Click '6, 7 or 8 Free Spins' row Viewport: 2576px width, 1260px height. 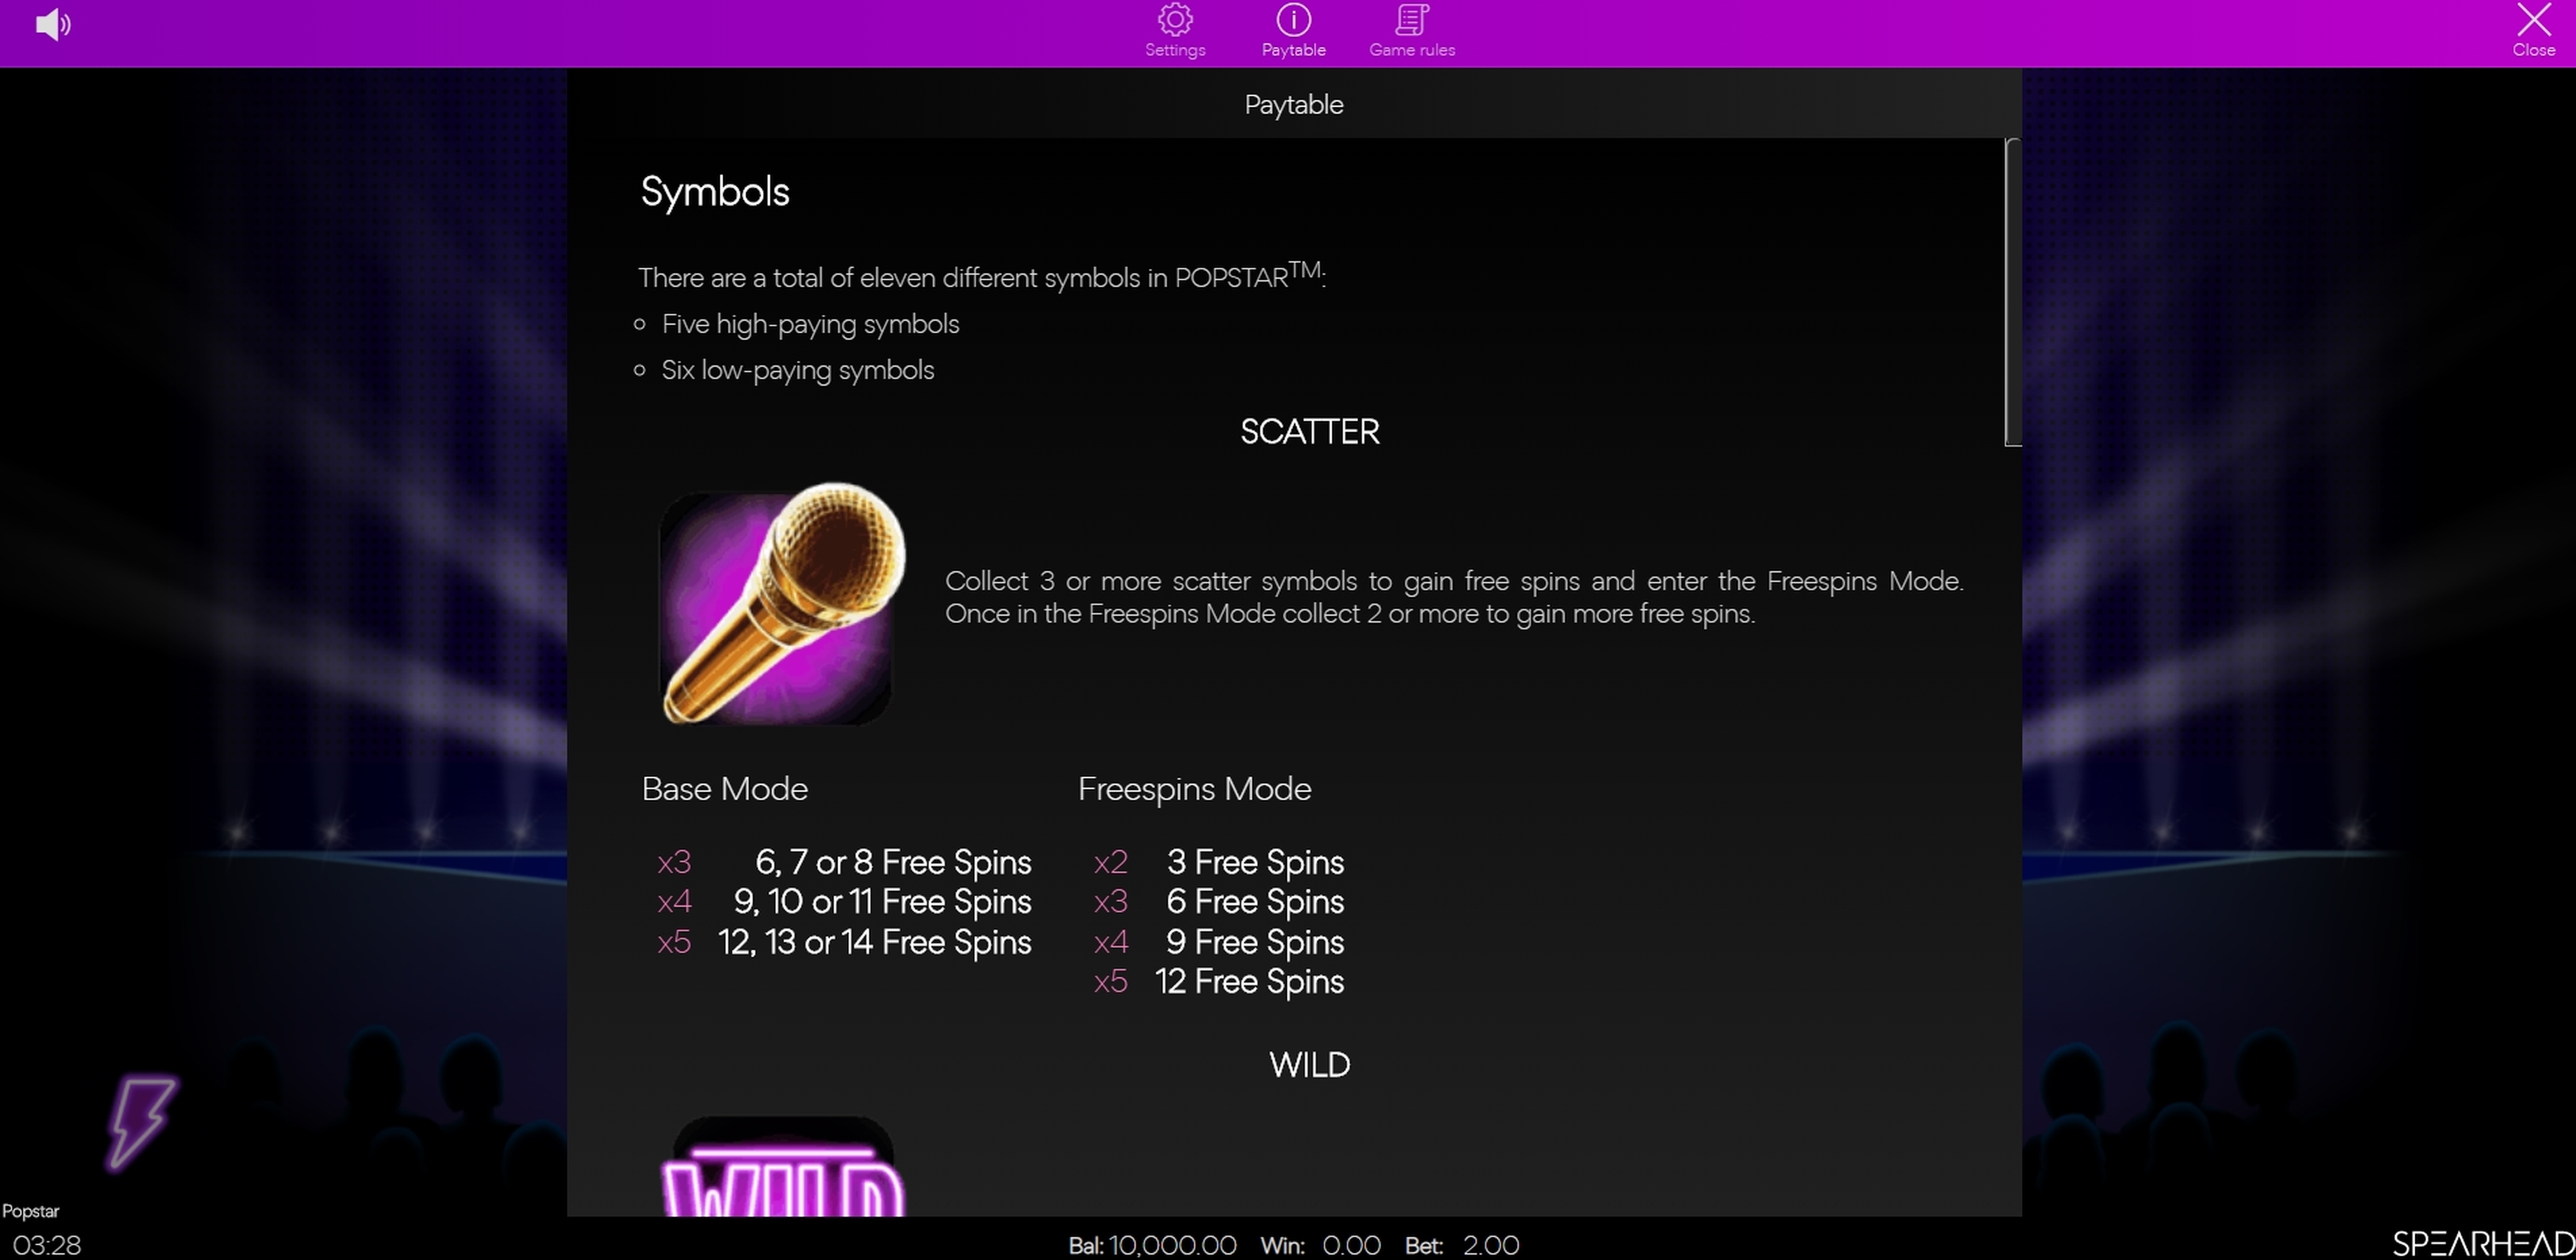[844, 862]
